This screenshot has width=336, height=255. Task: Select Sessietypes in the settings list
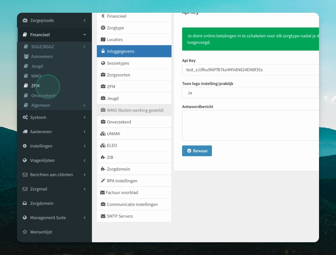[134, 63]
